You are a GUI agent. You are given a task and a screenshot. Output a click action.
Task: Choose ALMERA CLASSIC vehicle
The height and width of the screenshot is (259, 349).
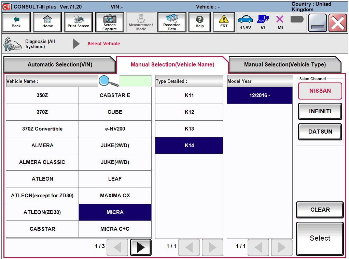[42, 162]
